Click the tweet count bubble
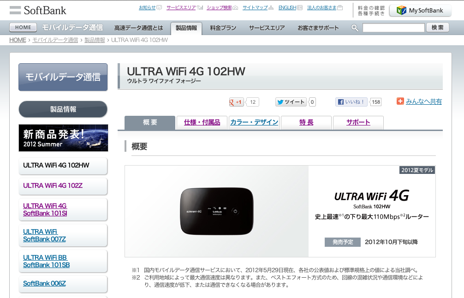Image resolution: width=464 pixels, height=298 pixels. coord(312,102)
